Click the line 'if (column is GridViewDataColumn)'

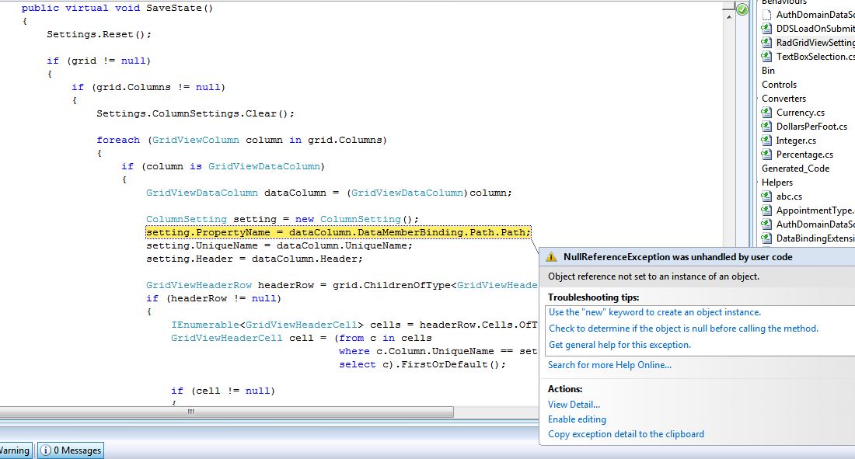click(x=223, y=167)
